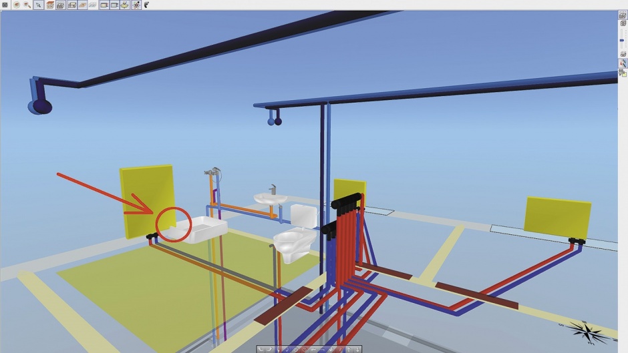This screenshot has height=353, width=628.
Task: Click the first camera view icon
Action: tap(104, 5)
